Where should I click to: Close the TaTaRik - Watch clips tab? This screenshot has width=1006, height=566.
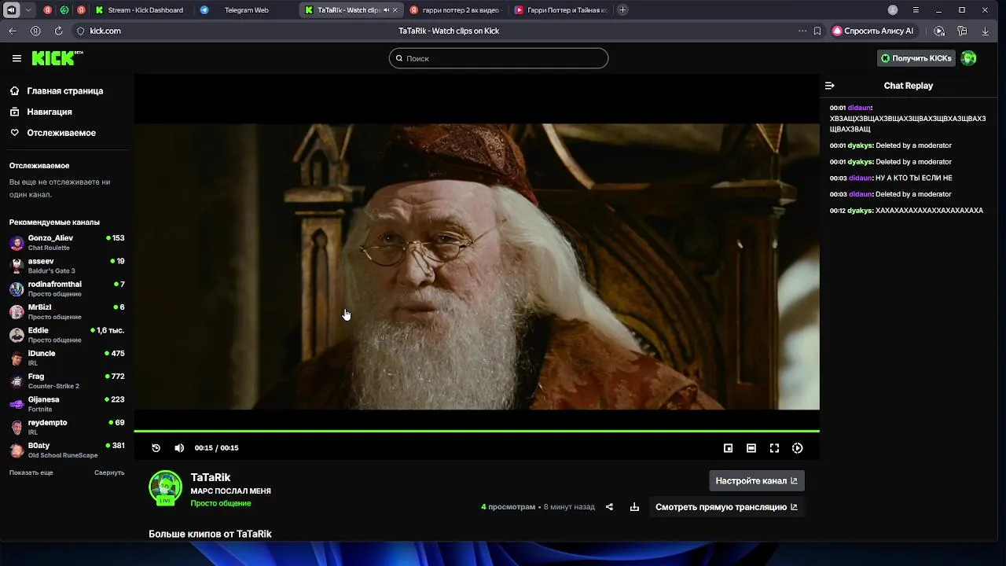[395, 10]
